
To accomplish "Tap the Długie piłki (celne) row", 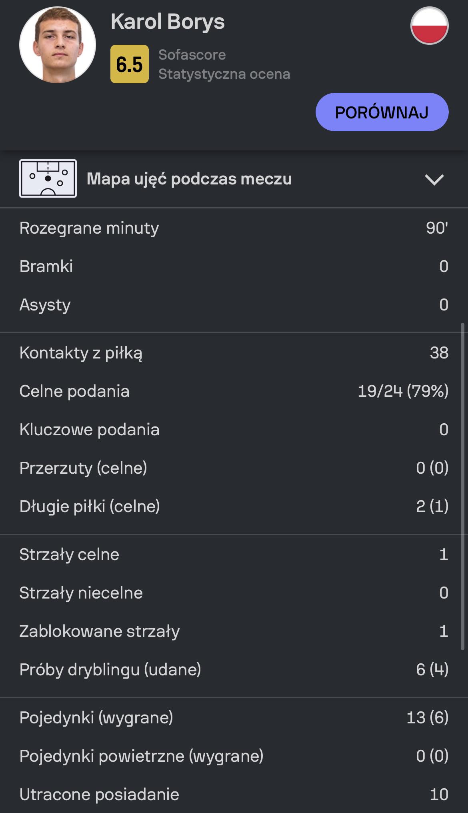I will (x=234, y=507).
